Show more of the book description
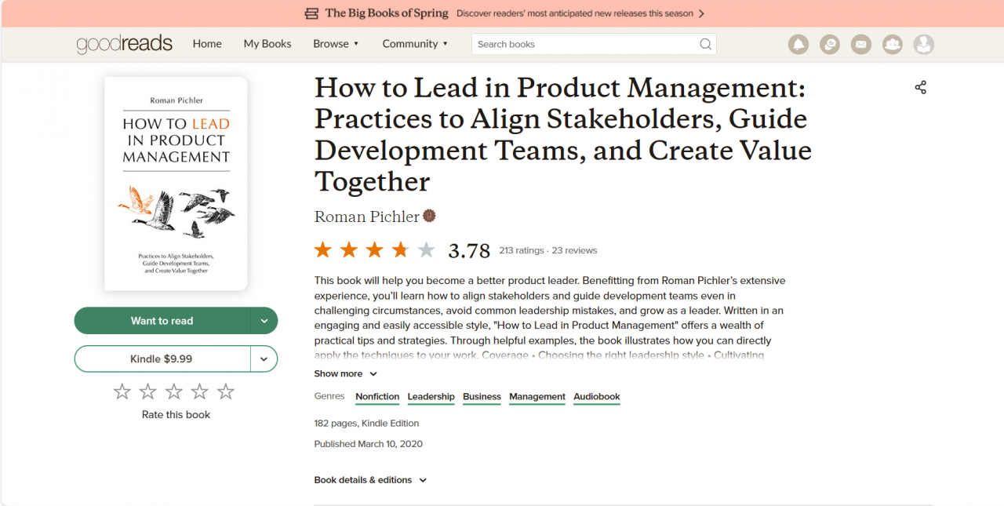 (345, 373)
